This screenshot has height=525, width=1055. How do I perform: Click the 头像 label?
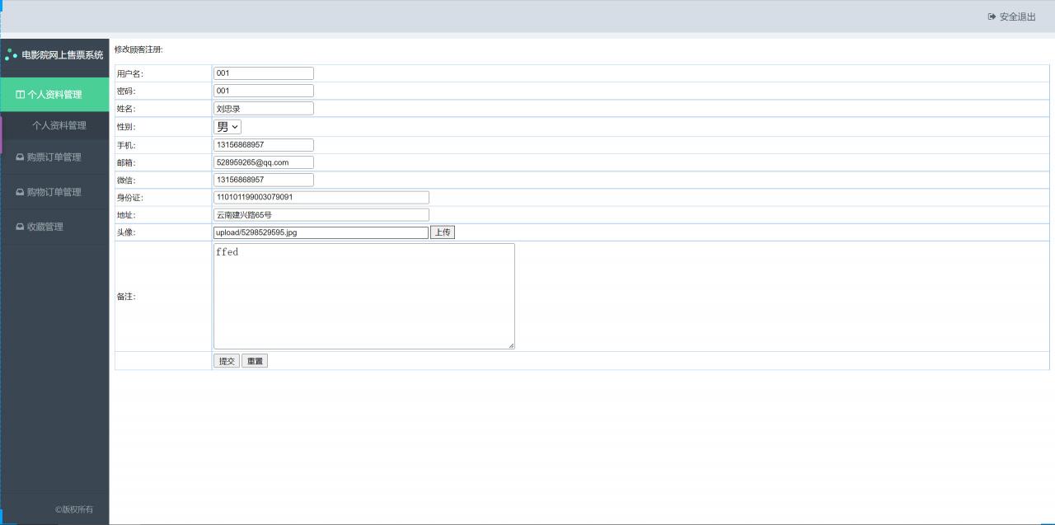(126, 232)
